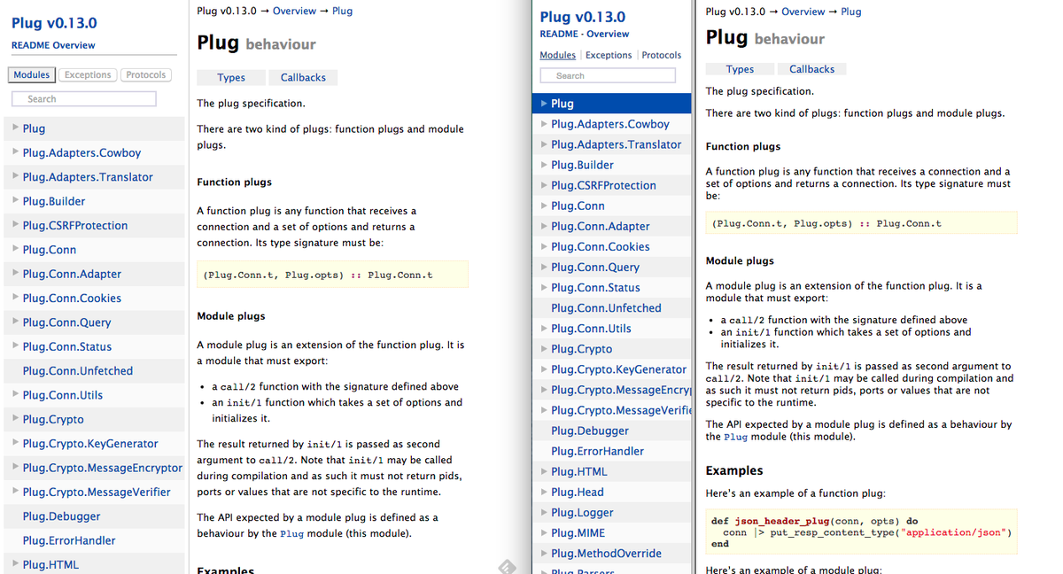The width and height of the screenshot is (1063, 574).
Task: Follow inline Plug module link on right page
Action: 735,437
